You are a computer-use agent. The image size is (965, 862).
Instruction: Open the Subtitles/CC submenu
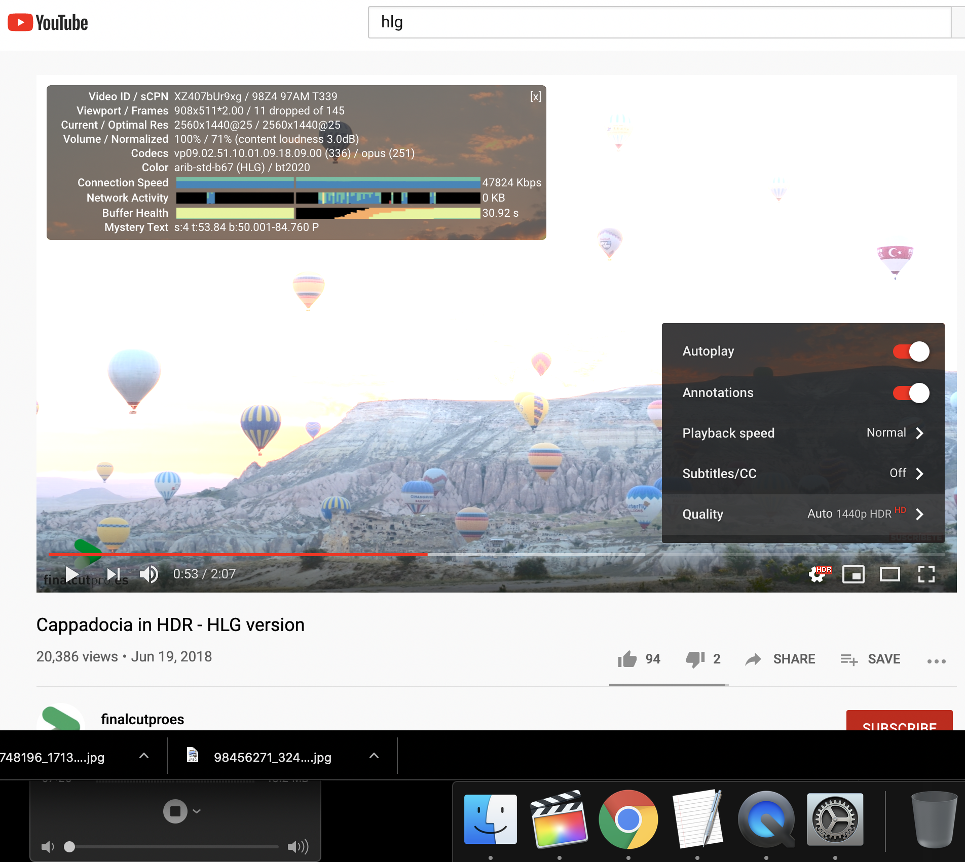[803, 474]
